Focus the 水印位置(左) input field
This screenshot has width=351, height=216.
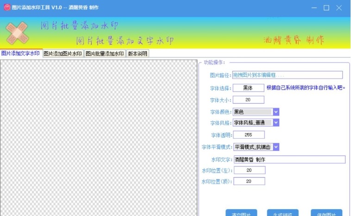[x=250, y=170]
